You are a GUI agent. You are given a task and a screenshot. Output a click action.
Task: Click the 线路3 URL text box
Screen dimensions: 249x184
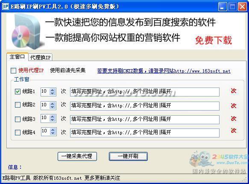tap(145, 120)
